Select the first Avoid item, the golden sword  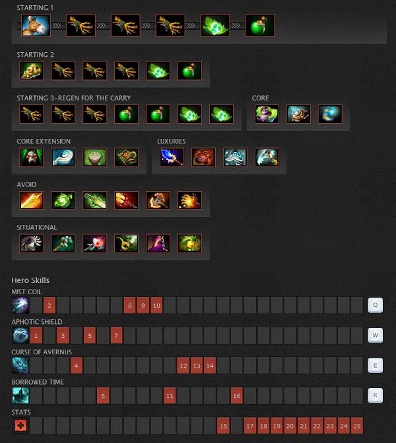coord(32,200)
